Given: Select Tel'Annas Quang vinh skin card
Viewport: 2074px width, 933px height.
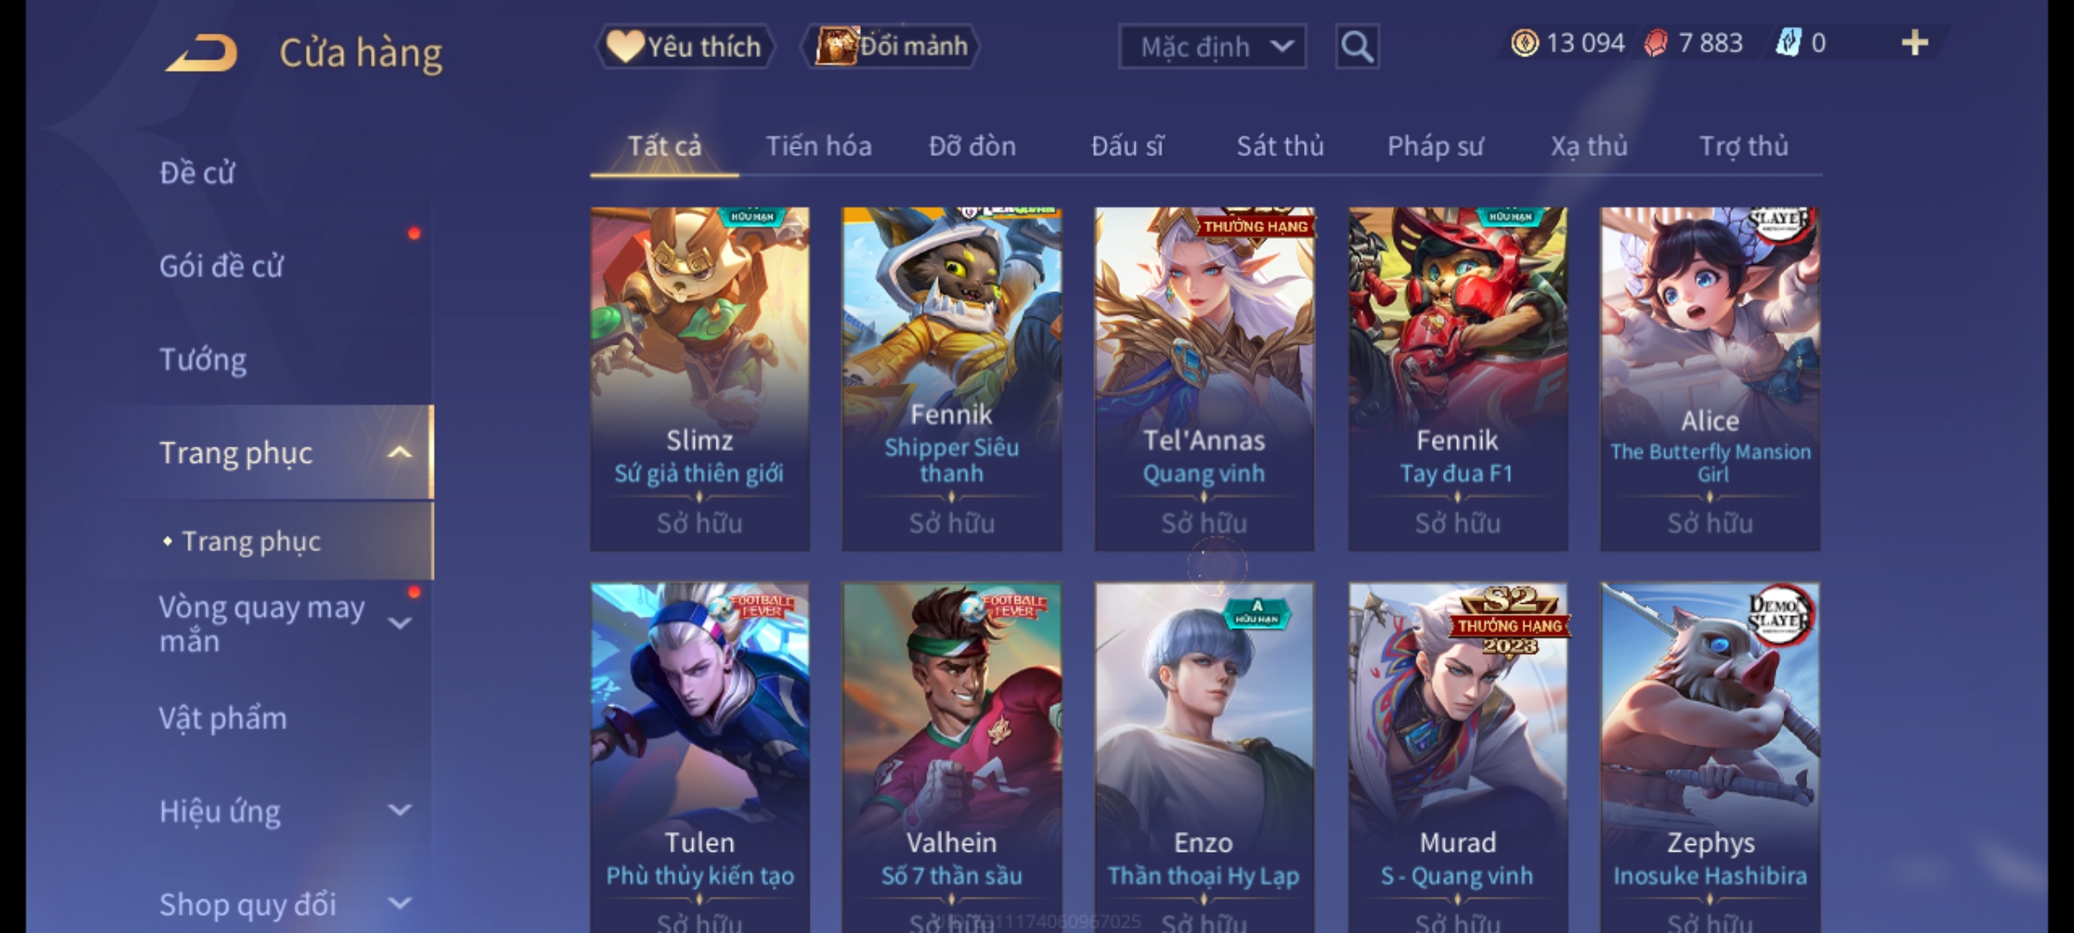Looking at the screenshot, I should [x=1204, y=378].
